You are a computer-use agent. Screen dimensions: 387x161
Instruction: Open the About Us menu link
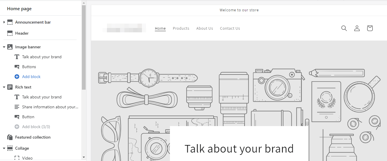point(205,28)
